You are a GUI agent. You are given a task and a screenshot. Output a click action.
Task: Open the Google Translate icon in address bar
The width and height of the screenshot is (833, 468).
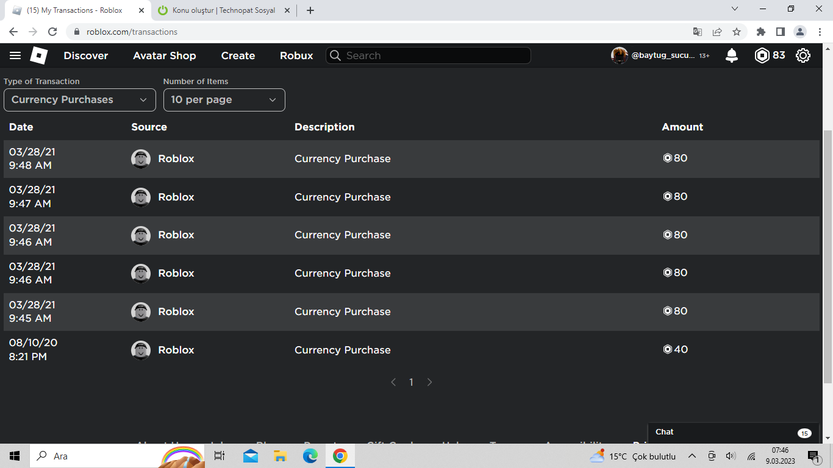698,32
